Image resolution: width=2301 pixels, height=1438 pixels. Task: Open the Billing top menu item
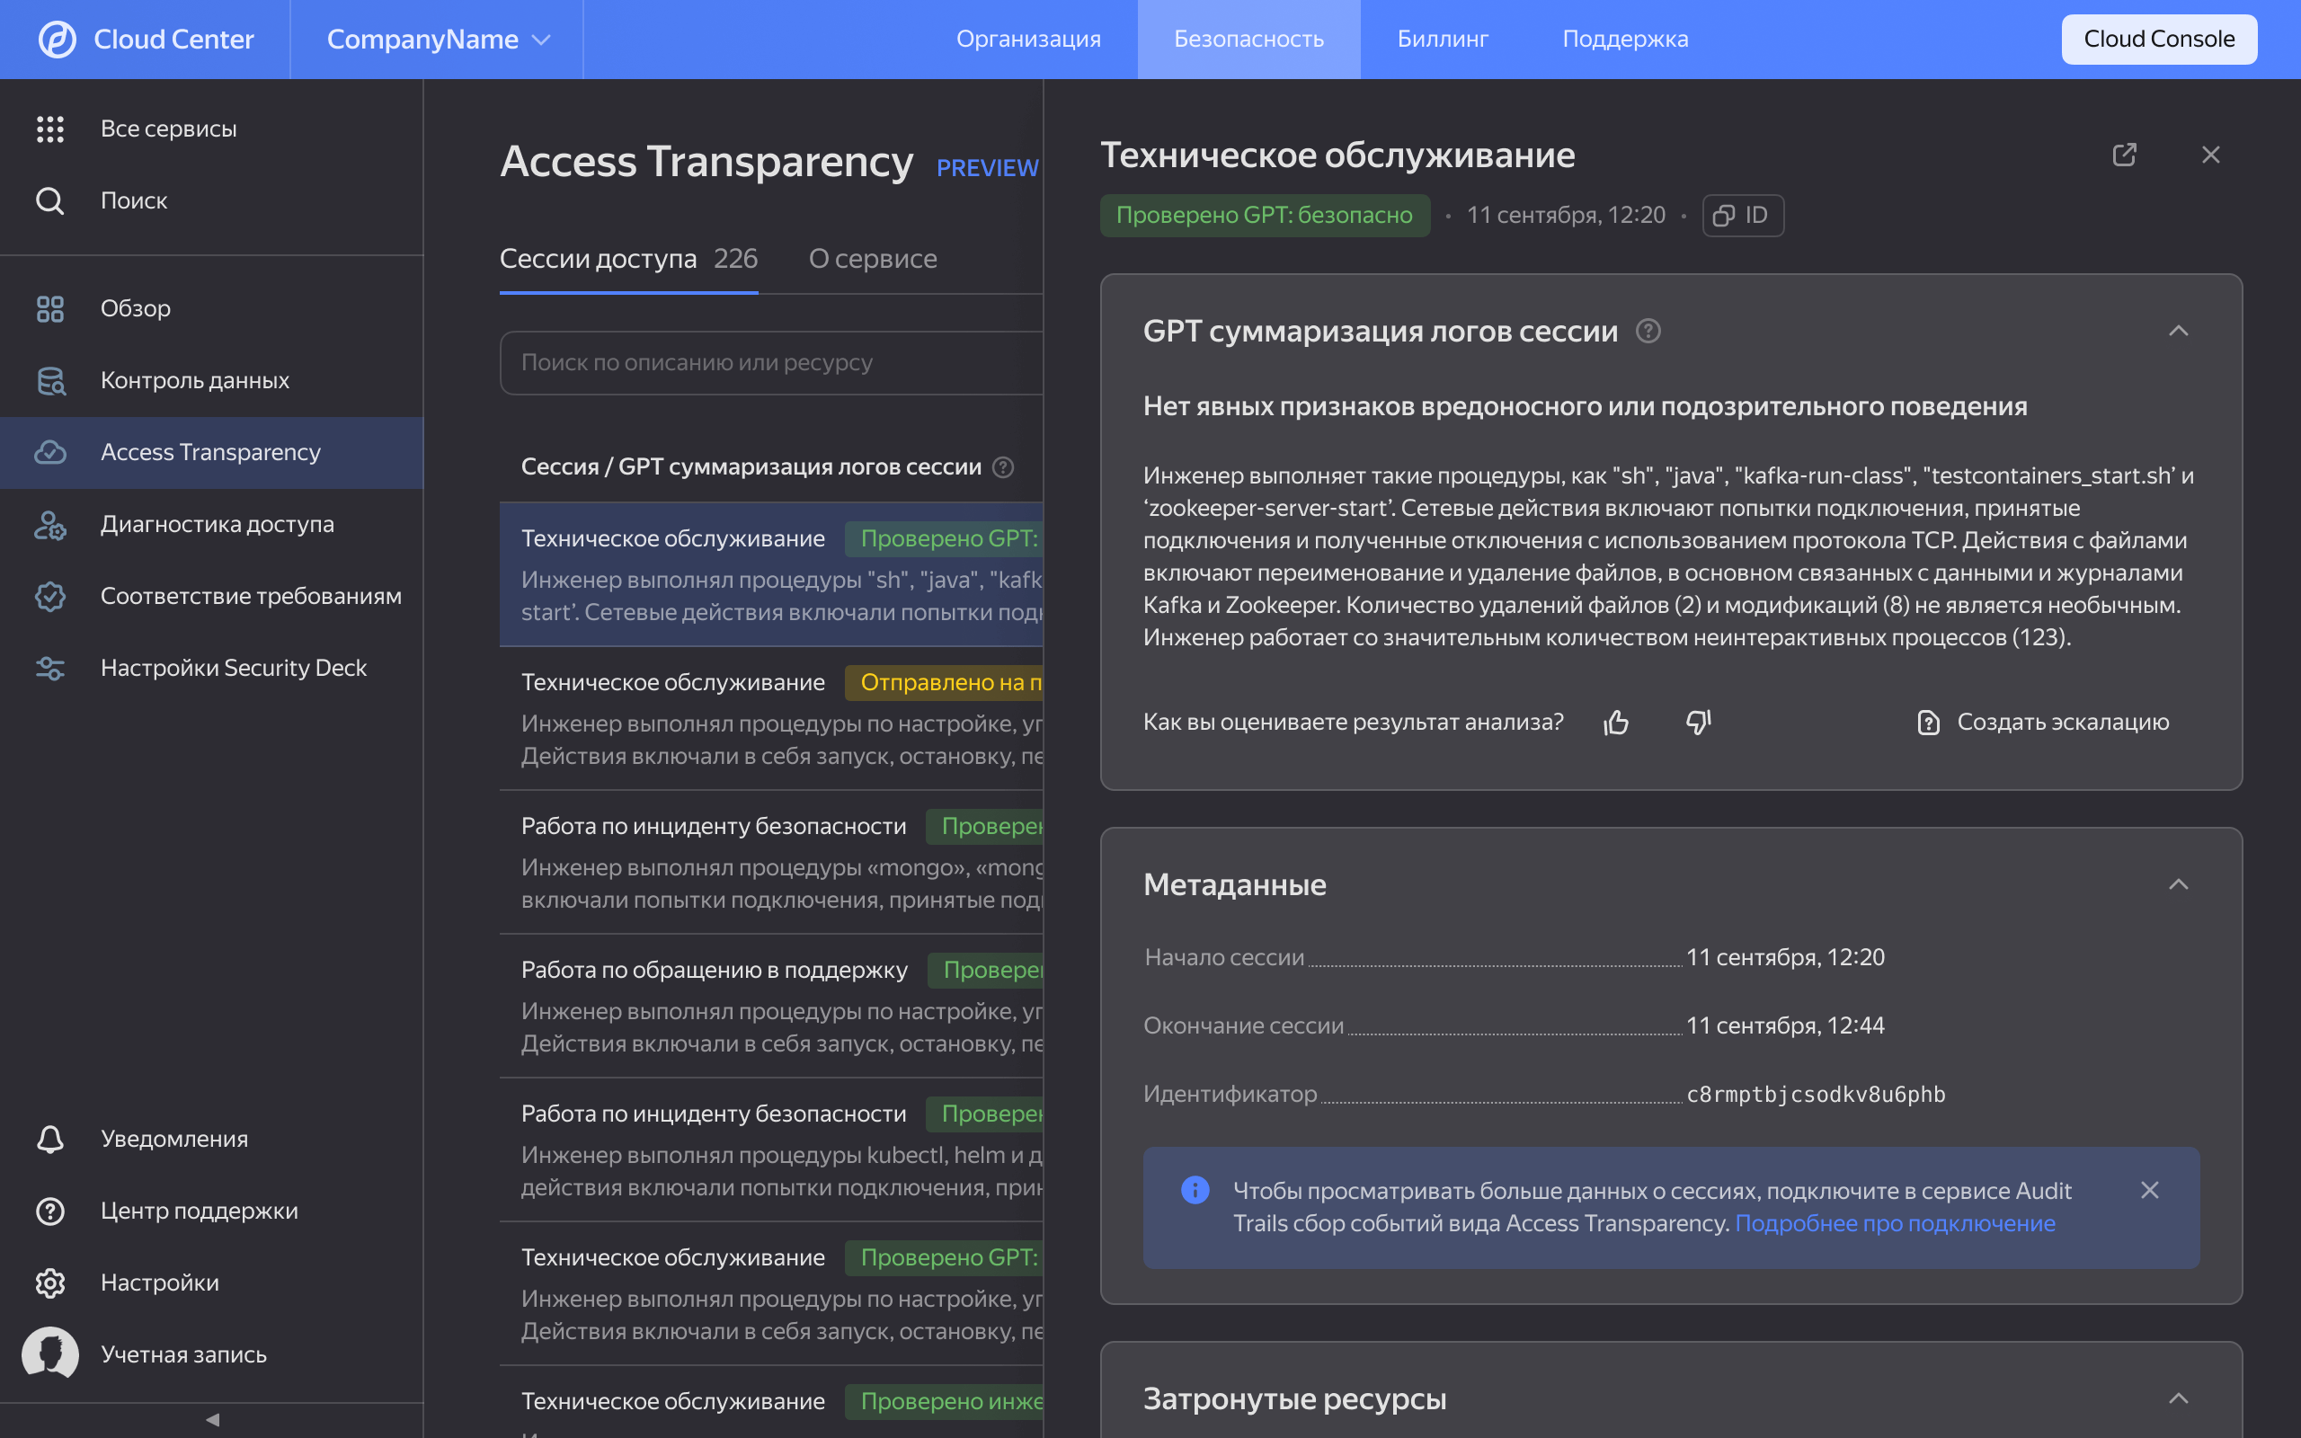point(1442,39)
